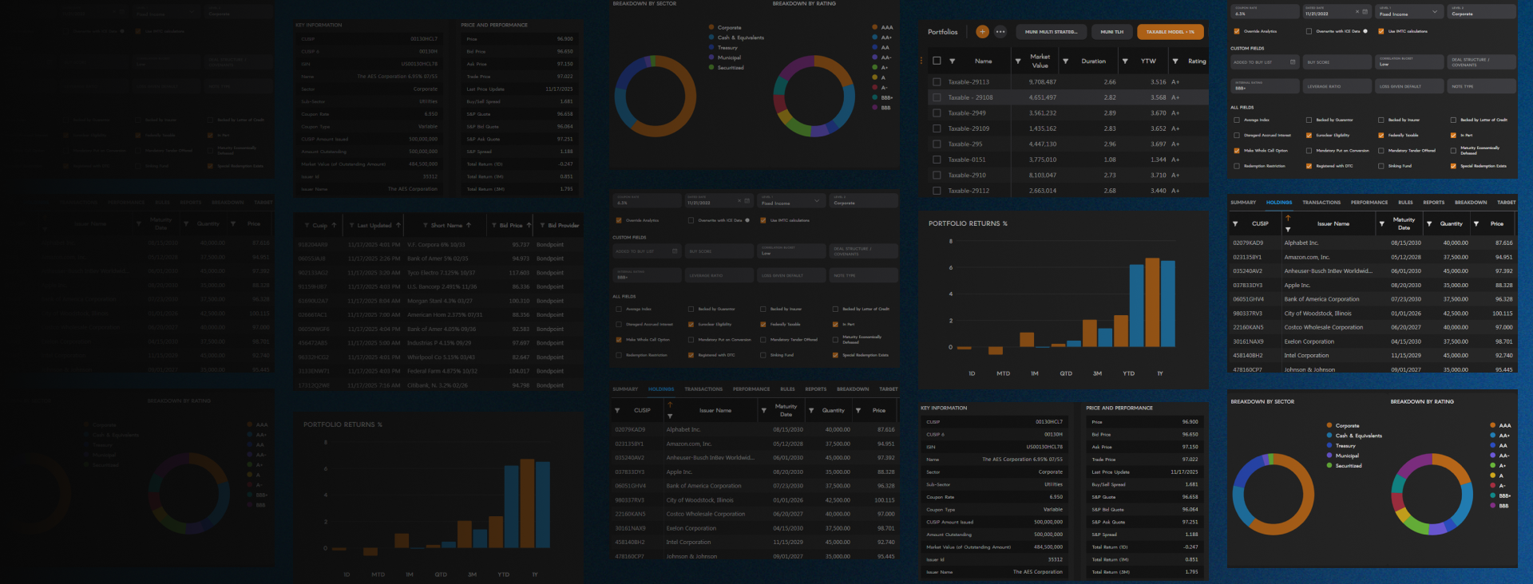Filter the YTW column

[1125, 61]
